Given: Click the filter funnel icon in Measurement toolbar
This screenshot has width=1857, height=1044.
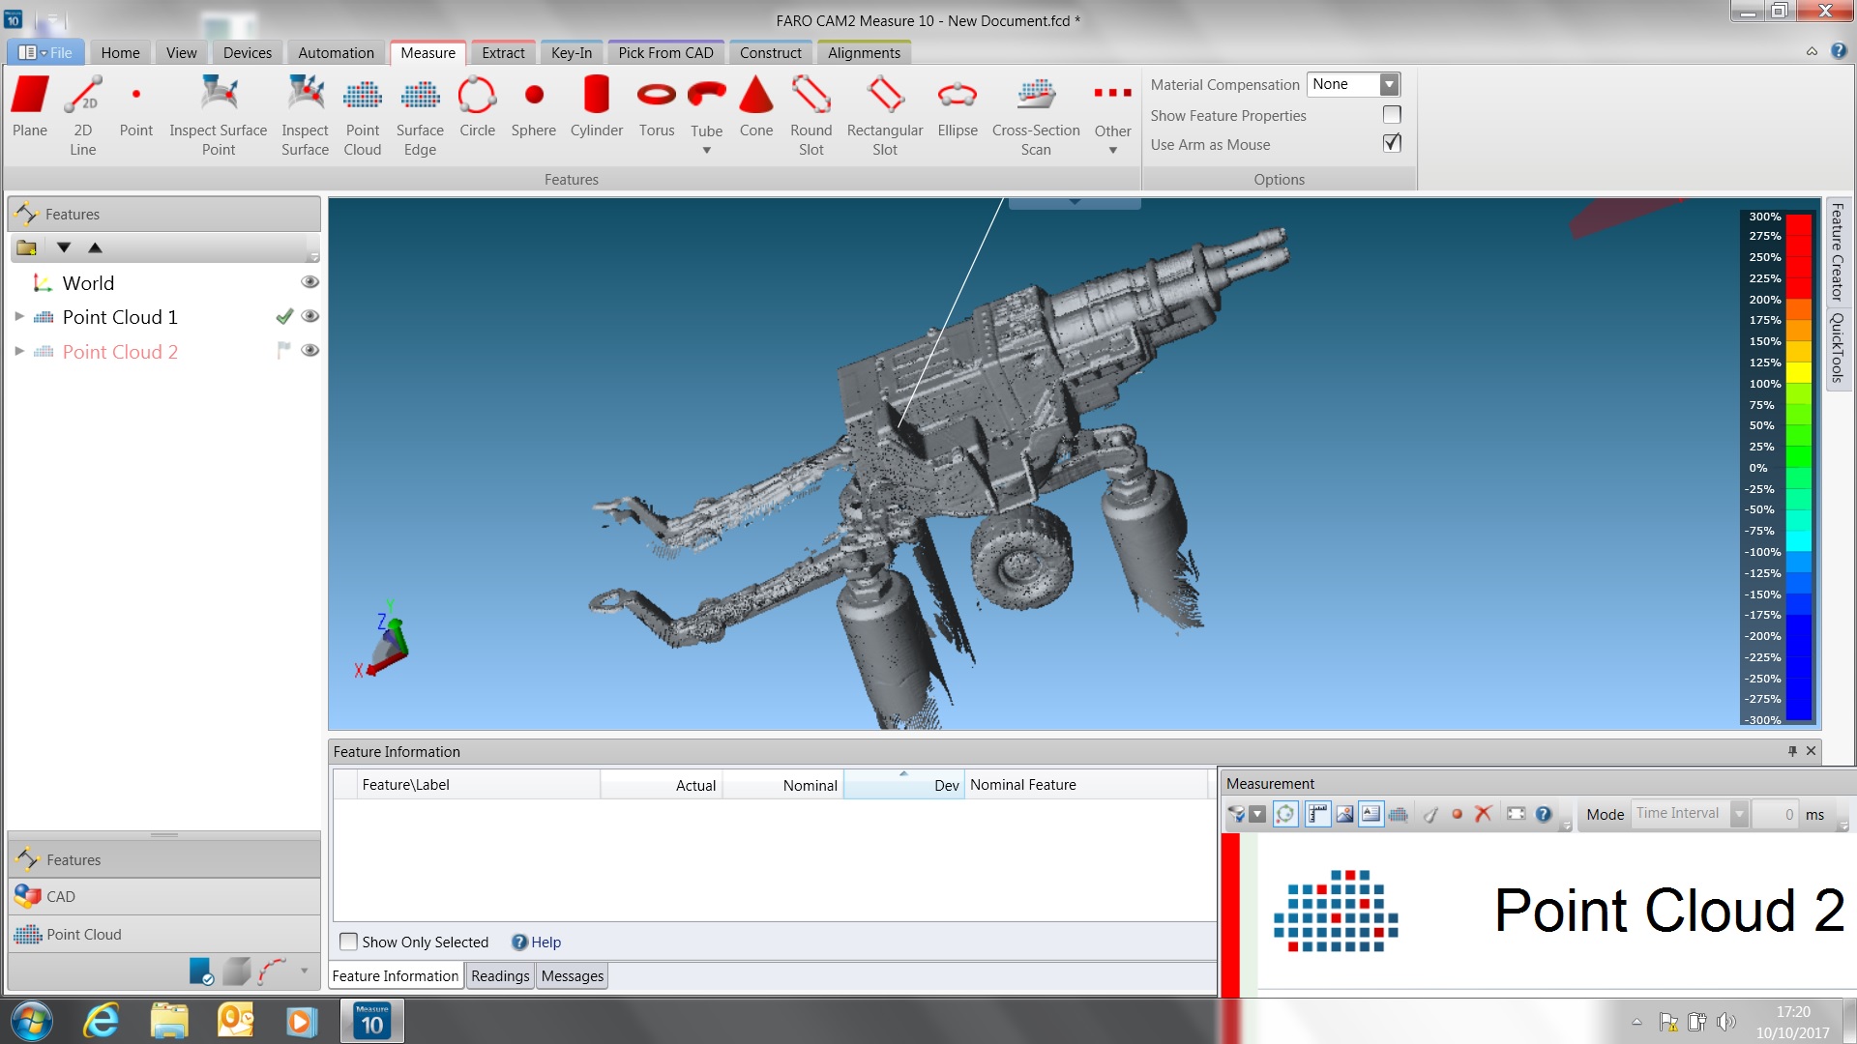Looking at the screenshot, I should coord(1236,814).
